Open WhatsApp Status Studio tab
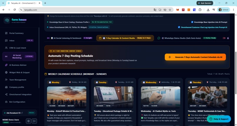 click(187, 38)
